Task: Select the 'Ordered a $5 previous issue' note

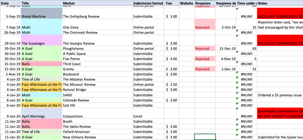Action: [x=280, y=95]
